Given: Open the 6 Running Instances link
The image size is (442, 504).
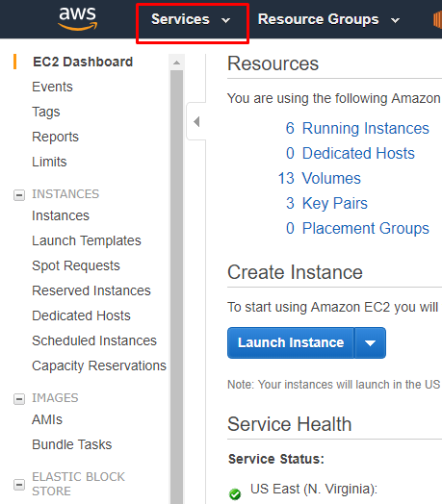Looking at the screenshot, I should (x=357, y=128).
